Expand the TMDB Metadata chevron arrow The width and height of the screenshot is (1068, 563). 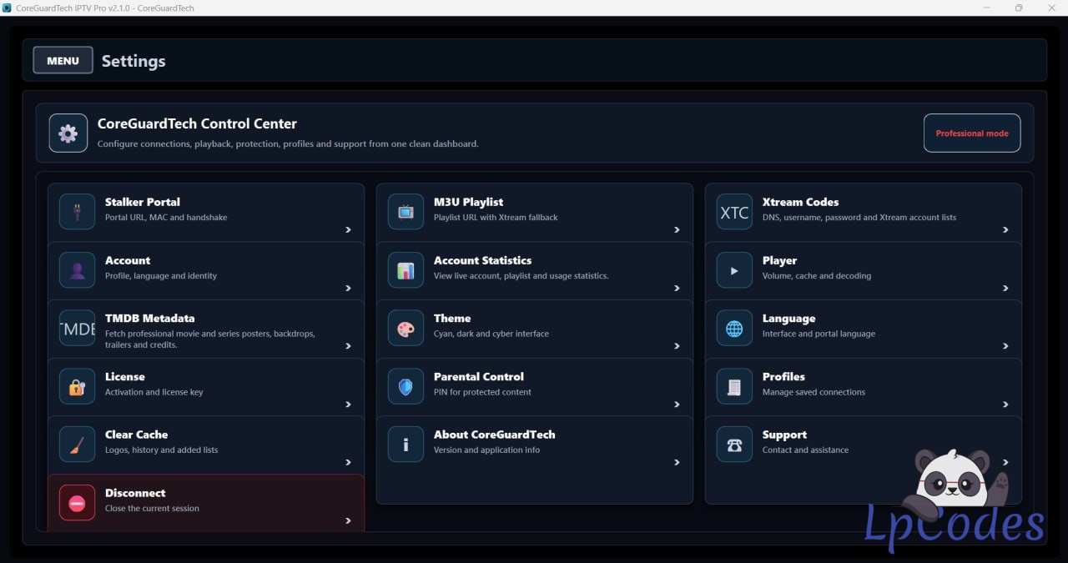pyautogui.click(x=348, y=346)
